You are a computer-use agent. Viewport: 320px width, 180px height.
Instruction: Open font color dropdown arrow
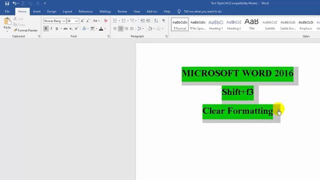point(105,28)
